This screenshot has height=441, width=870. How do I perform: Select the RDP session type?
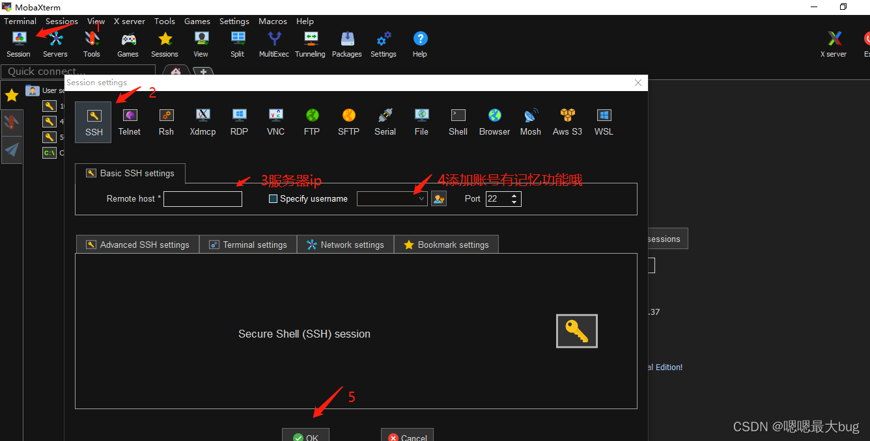coord(239,122)
